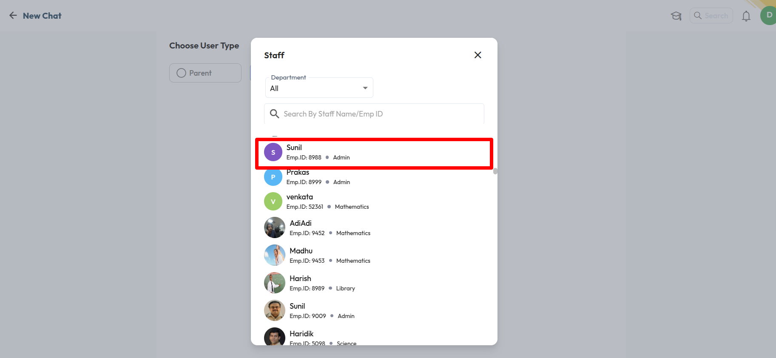
Task: Focus the Search By Staff Name/Emp ID field
Action: tap(374, 114)
